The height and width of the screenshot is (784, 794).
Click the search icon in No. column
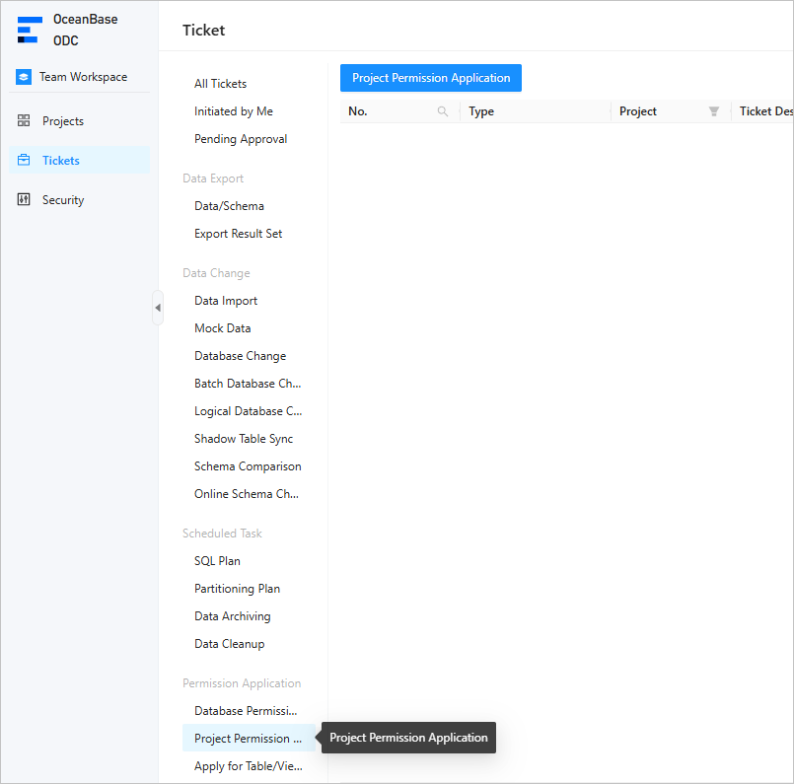443,111
